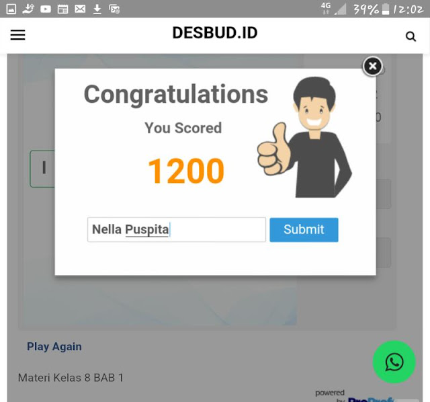
Task: Click the Play Again link
Action: coord(54,347)
